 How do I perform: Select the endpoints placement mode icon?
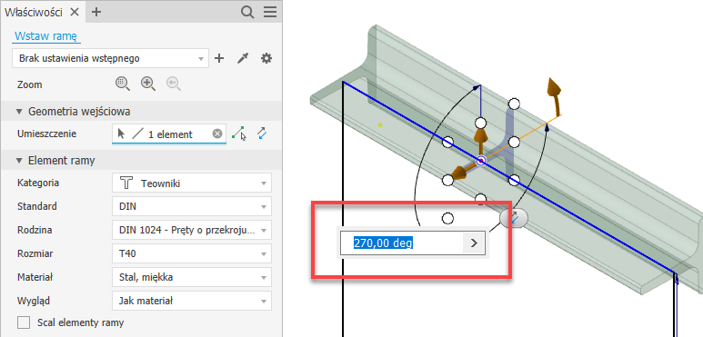click(239, 134)
